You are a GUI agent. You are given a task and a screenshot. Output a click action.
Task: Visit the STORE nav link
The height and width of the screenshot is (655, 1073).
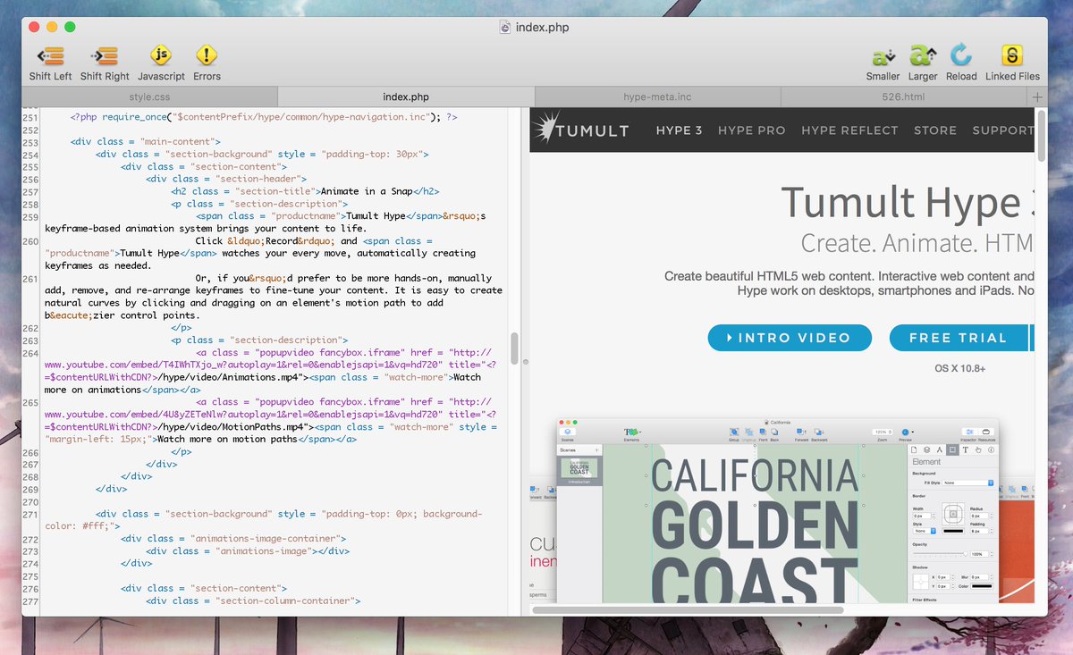pyautogui.click(x=935, y=130)
